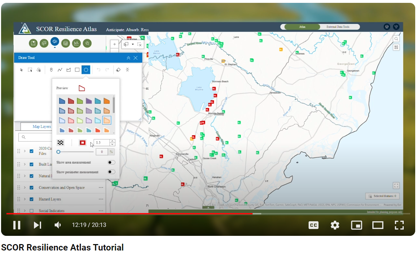Open the data layers tool from the green toolbar
This screenshot has width=417, height=253.
pyautogui.click(x=65, y=43)
